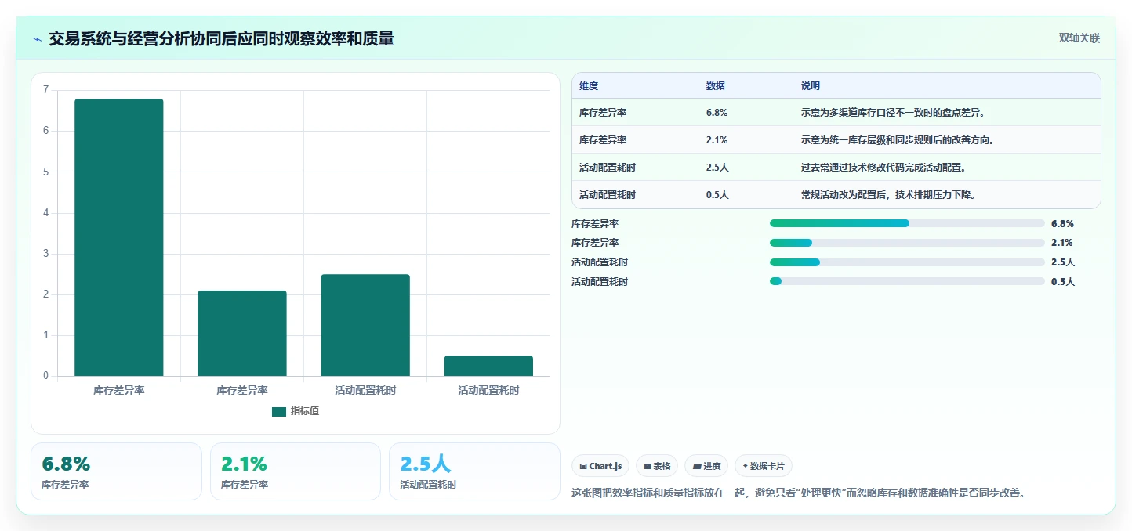Click the description 过去常通过技术修改代码完成活动配置
This screenshot has height=531, width=1132.
(x=883, y=168)
